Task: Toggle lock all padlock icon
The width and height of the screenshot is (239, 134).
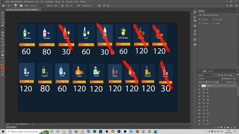Action: (217, 82)
